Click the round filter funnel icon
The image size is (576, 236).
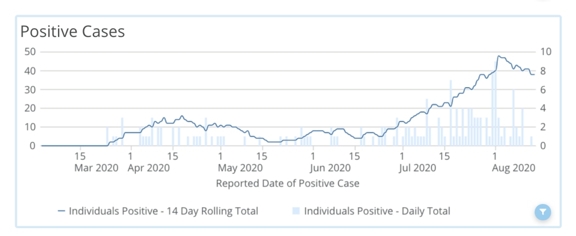click(x=542, y=212)
